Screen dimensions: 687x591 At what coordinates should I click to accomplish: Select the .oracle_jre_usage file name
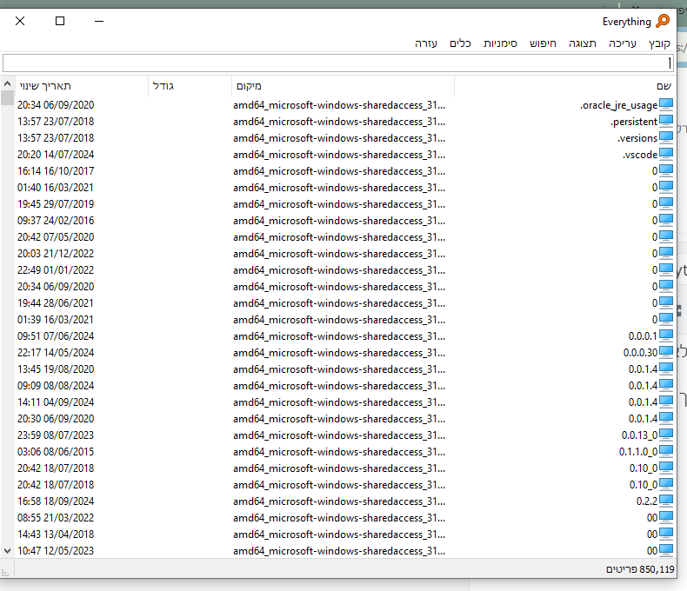618,105
